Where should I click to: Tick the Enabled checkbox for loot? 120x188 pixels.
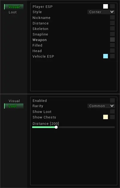click(112, 100)
